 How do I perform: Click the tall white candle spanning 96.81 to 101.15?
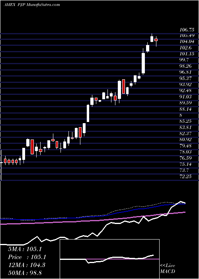tap(143, 63)
